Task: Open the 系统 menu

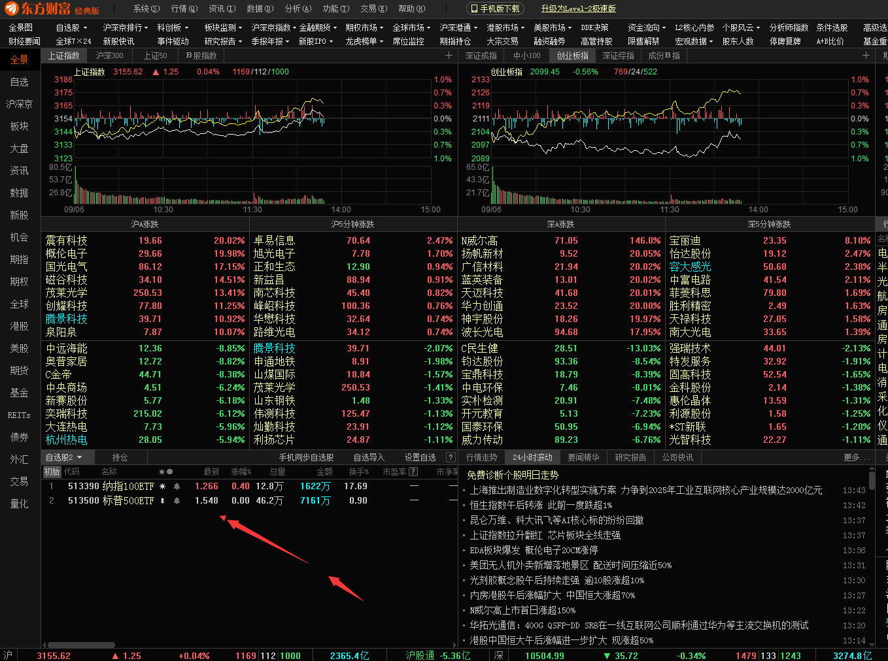Action: pos(146,8)
